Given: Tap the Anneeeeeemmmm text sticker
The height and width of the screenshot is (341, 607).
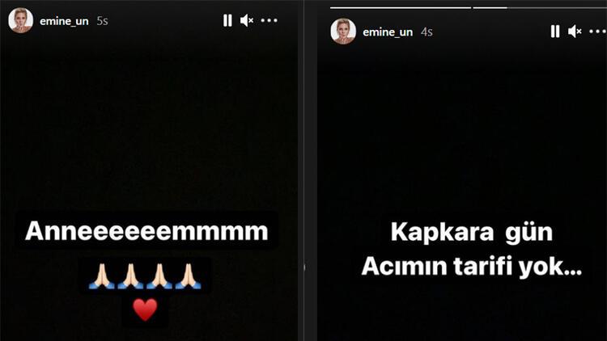Looking at the screenshot, I should pos(146,231).
